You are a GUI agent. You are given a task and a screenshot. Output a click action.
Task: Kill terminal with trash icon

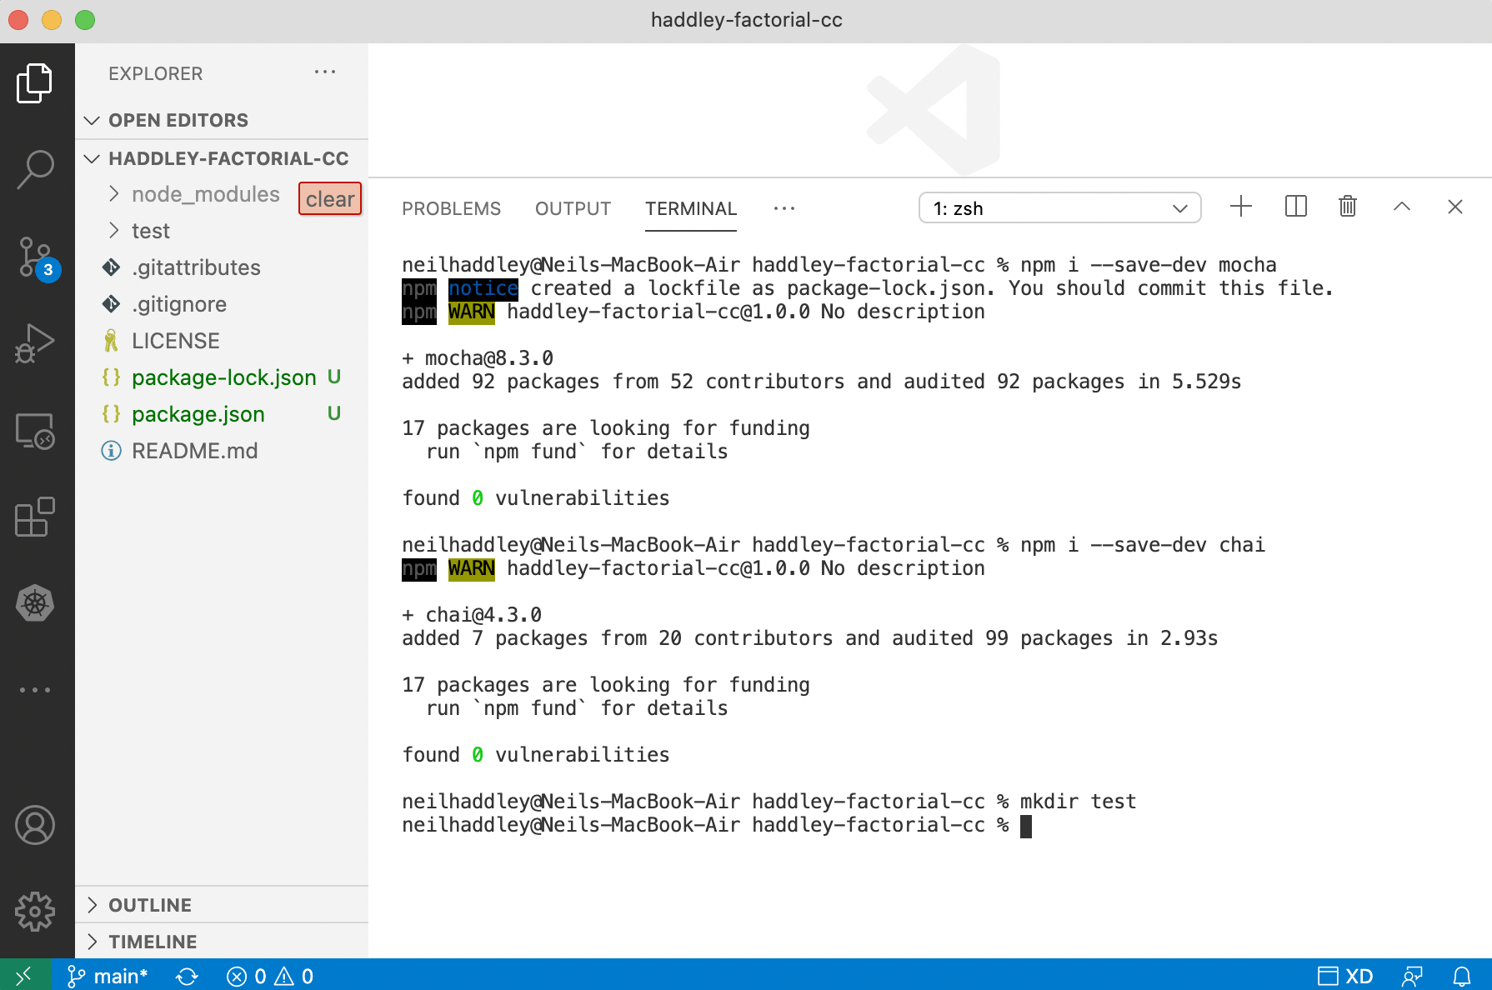[x=1348, y=207]
